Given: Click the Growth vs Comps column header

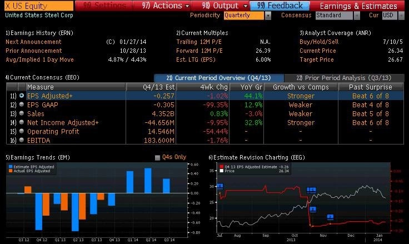Looking at the screenshot, I should 301,87.
